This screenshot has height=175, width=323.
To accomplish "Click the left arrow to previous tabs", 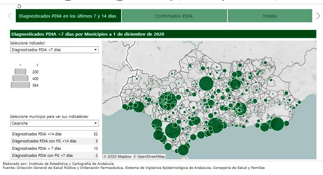I will [x=10, y=16].
